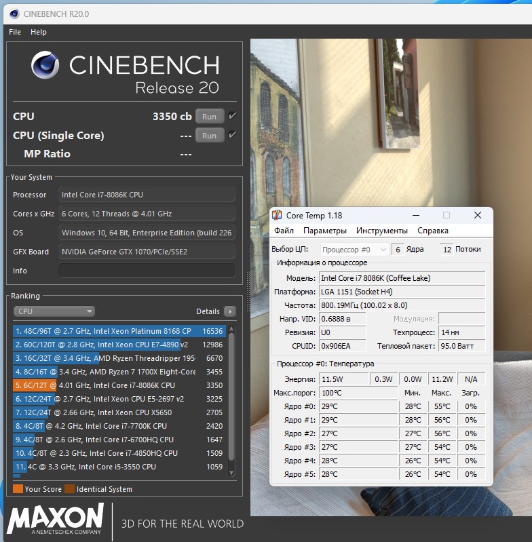Select ranking row Intel Core i7-6700HQ
532x542 pixels.
click(x=119, y=440)
